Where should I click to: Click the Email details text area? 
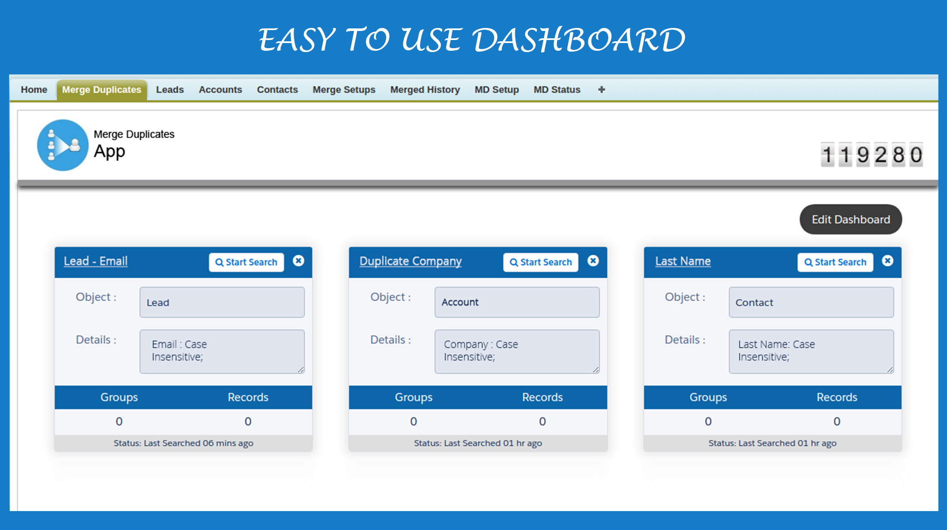pyautogui.click(x=222, y=351)
